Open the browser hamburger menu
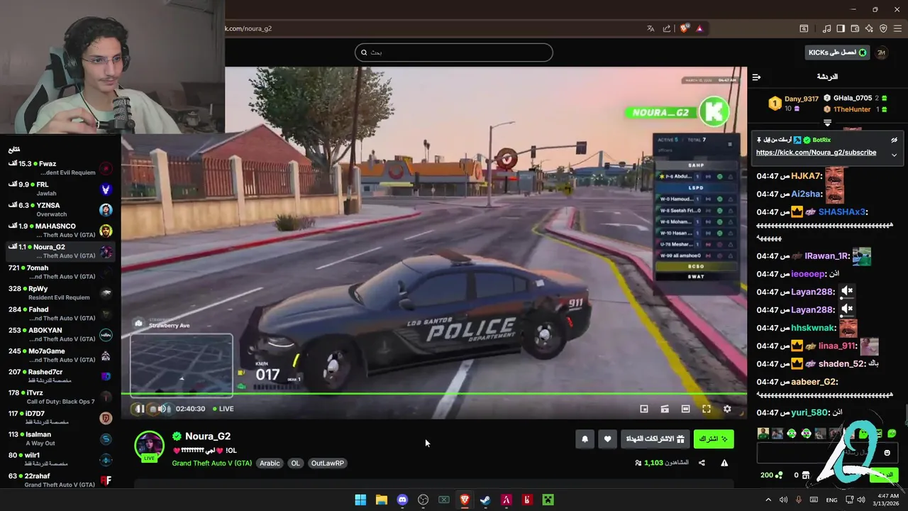Image resolution: width=908 pixels, height=511 pixels. (897, 28)
